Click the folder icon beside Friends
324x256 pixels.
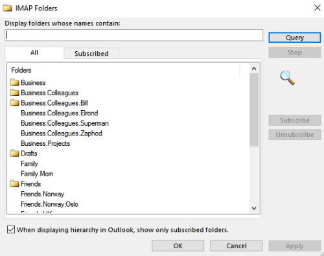point(14,184)
